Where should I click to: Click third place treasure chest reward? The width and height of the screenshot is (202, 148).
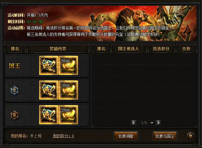click(x=48, y=115)
